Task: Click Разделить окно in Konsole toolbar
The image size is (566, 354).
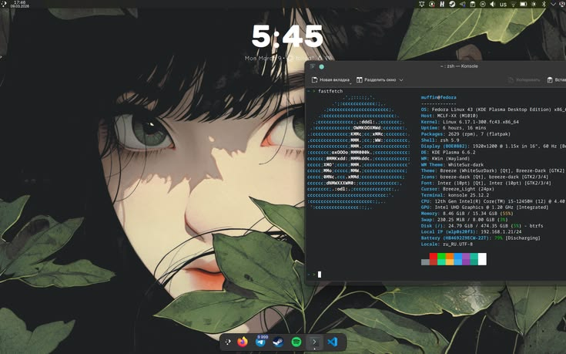Action: tap(376, 80)
